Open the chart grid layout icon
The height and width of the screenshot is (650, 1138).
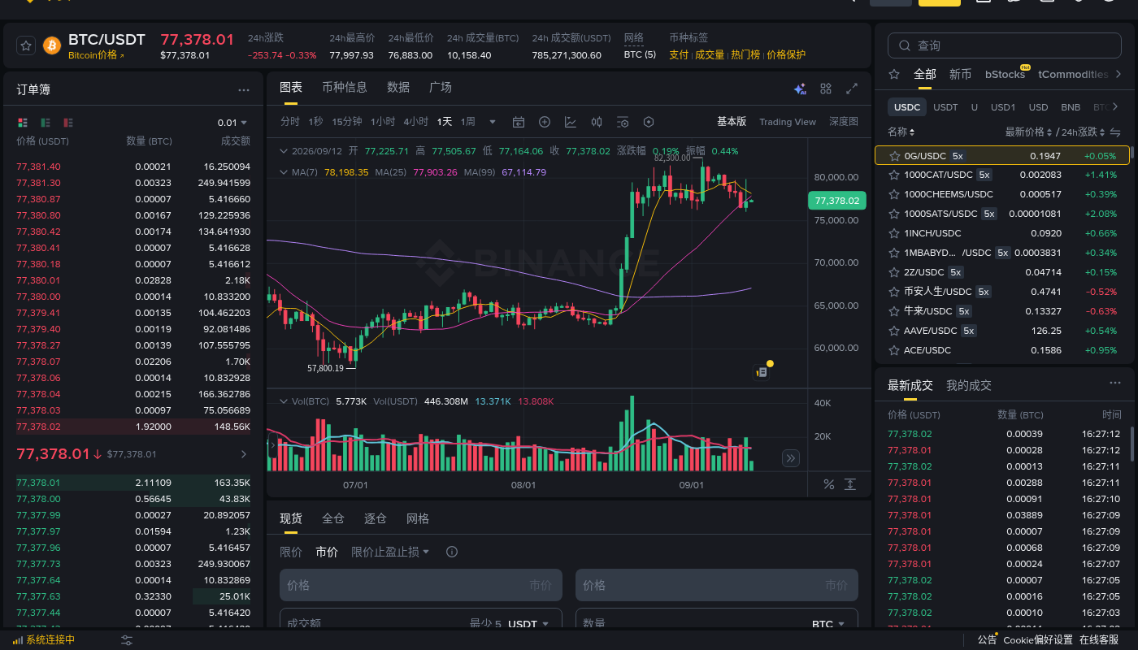pos(826,89)
